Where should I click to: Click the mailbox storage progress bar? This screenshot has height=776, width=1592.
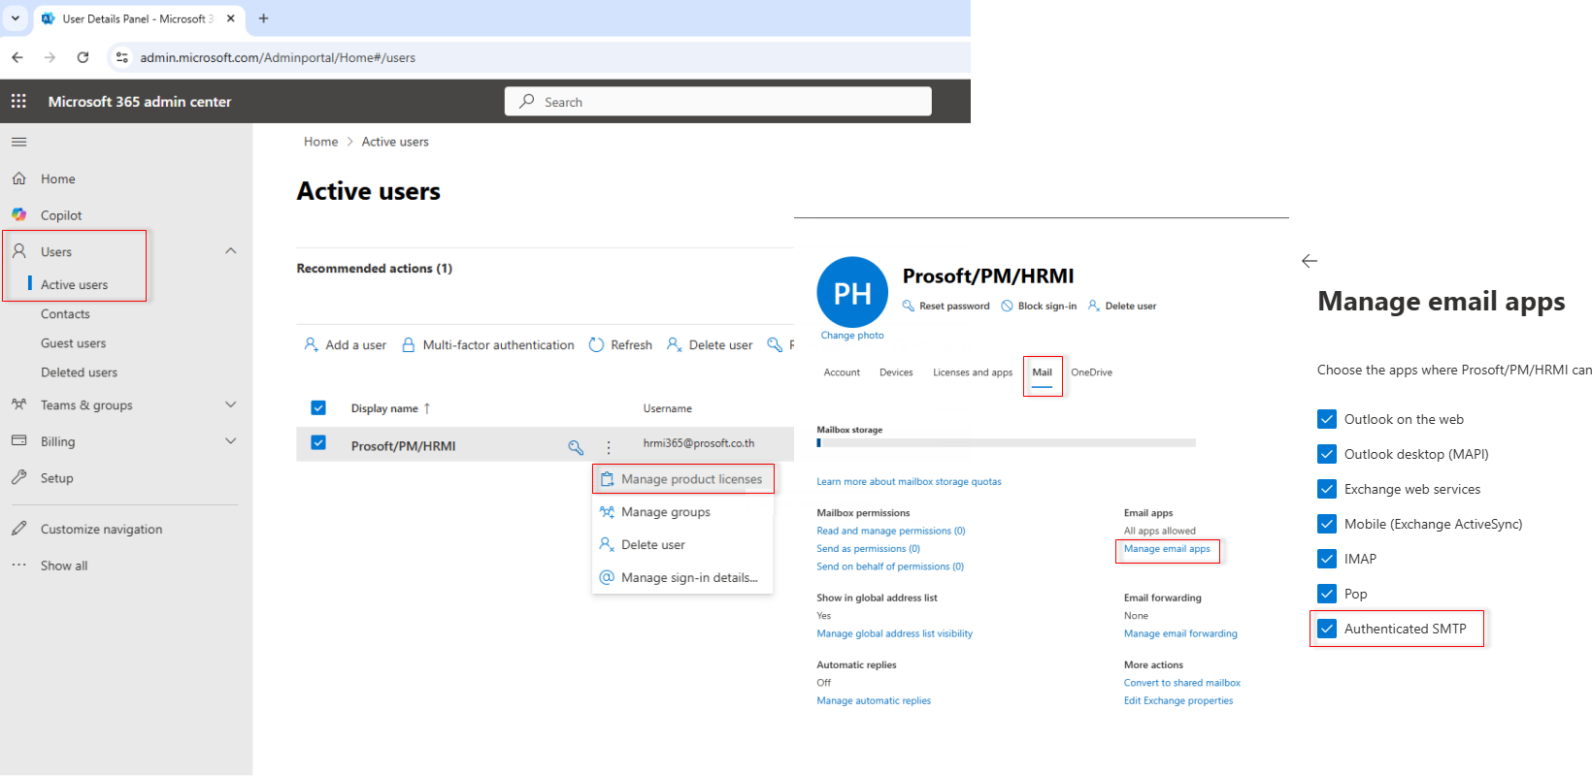(1006, 443)
